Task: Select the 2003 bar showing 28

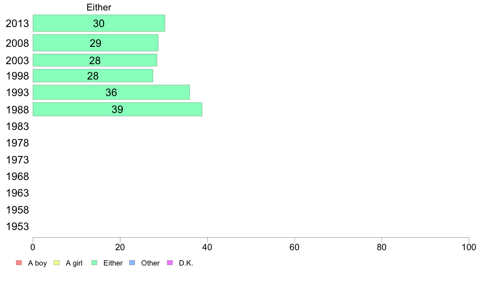Action: [x=95, y=60]
